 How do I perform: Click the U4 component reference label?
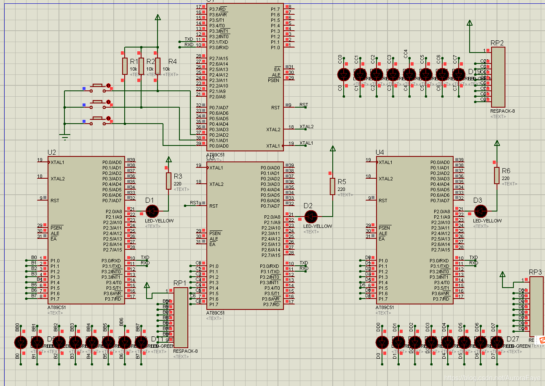pos(380,152)
